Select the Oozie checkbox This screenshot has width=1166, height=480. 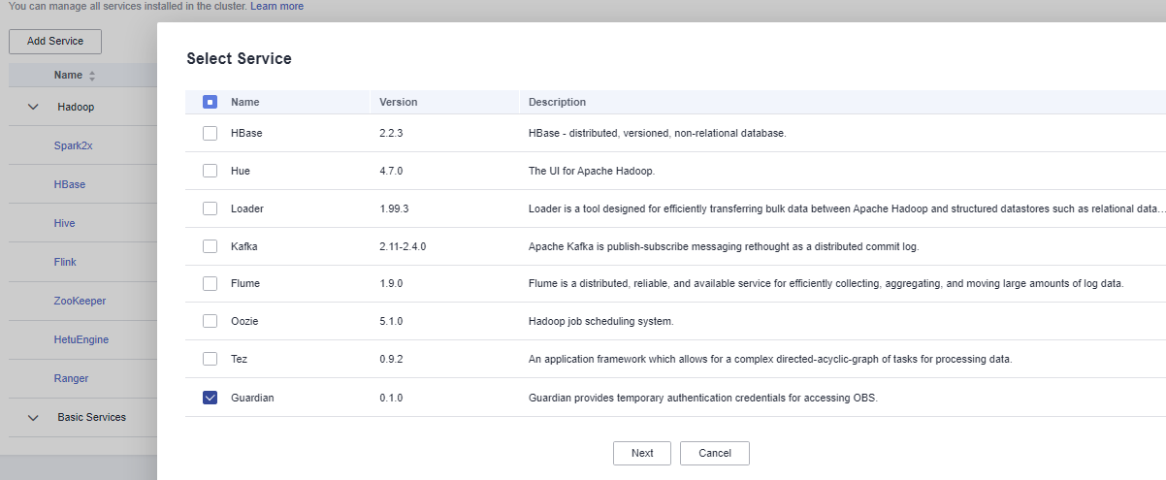coord(211,321)
